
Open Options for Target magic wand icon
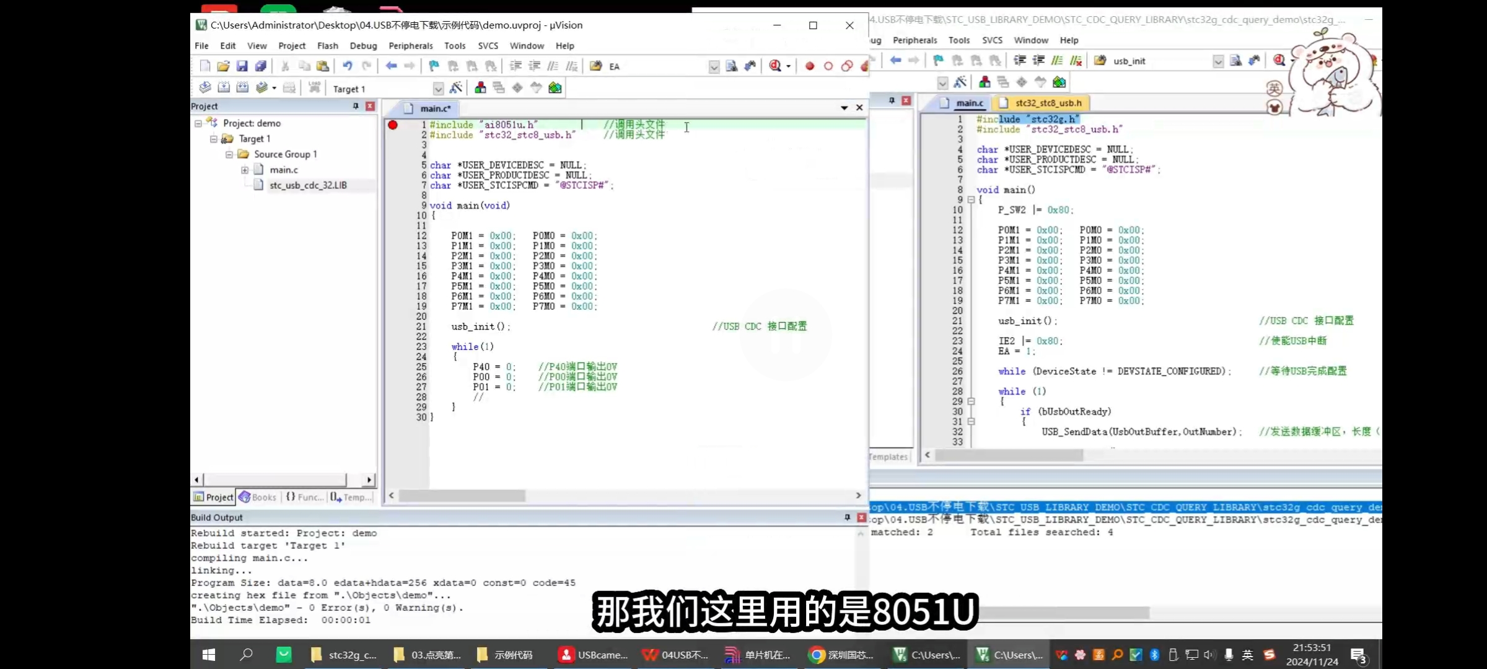point(456,87)
